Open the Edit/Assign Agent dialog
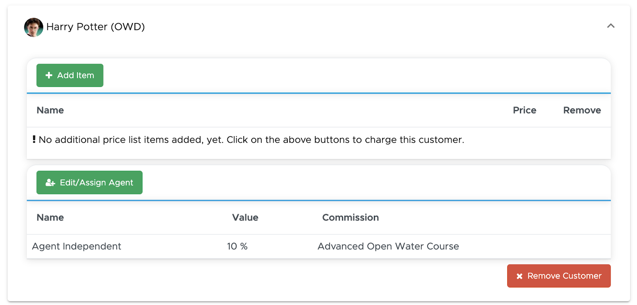 coord(90,182)
